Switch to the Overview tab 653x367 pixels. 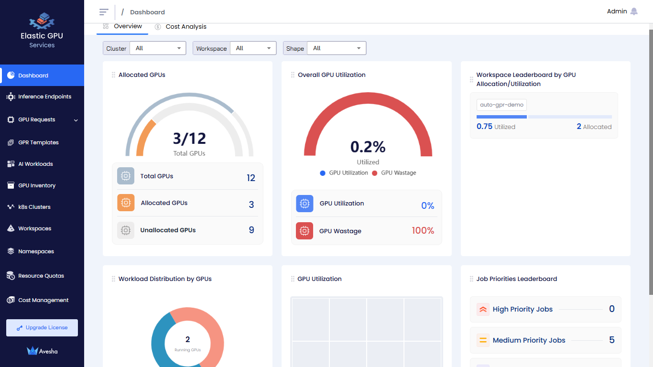tap(122, 27)
